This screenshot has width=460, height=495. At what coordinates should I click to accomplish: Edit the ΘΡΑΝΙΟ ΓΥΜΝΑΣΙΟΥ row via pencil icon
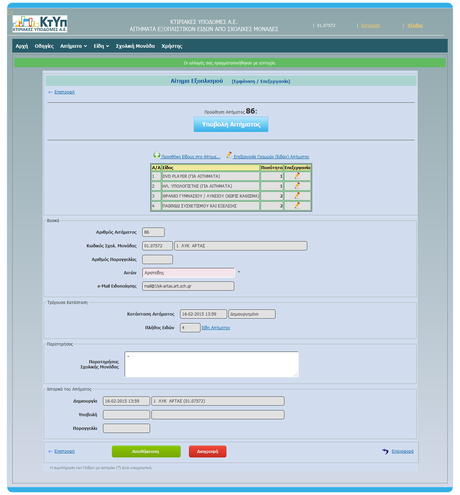click(x=297, y=196)
